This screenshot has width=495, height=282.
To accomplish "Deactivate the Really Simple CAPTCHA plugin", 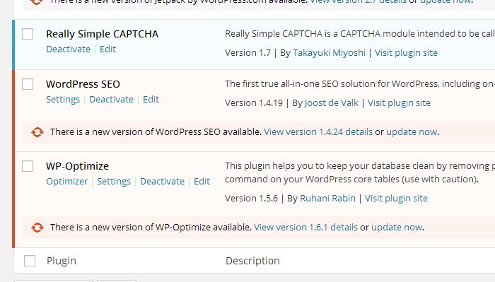I will pyautogui.click(x=68, y=49).
